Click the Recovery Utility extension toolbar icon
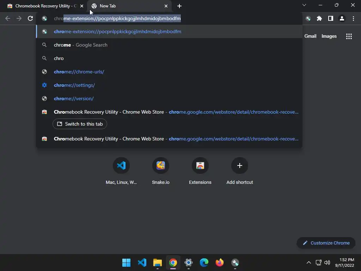The width and height of the screenshot is (361, 271). [308, 18]
